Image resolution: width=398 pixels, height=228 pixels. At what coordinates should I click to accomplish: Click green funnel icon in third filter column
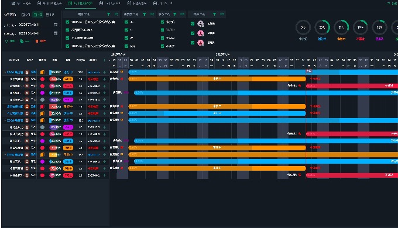(174, 15)
